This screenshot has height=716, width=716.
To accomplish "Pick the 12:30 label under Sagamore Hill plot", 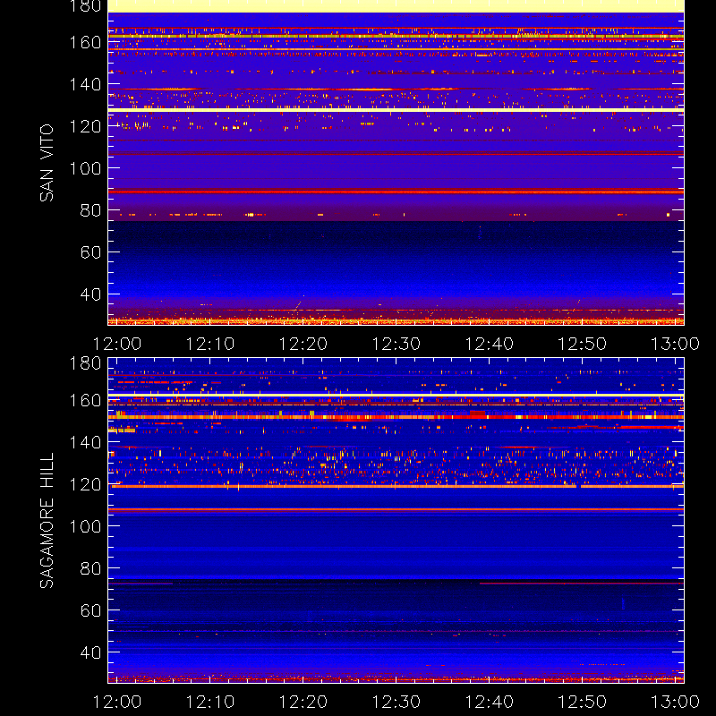I will (x=396, y=702).
